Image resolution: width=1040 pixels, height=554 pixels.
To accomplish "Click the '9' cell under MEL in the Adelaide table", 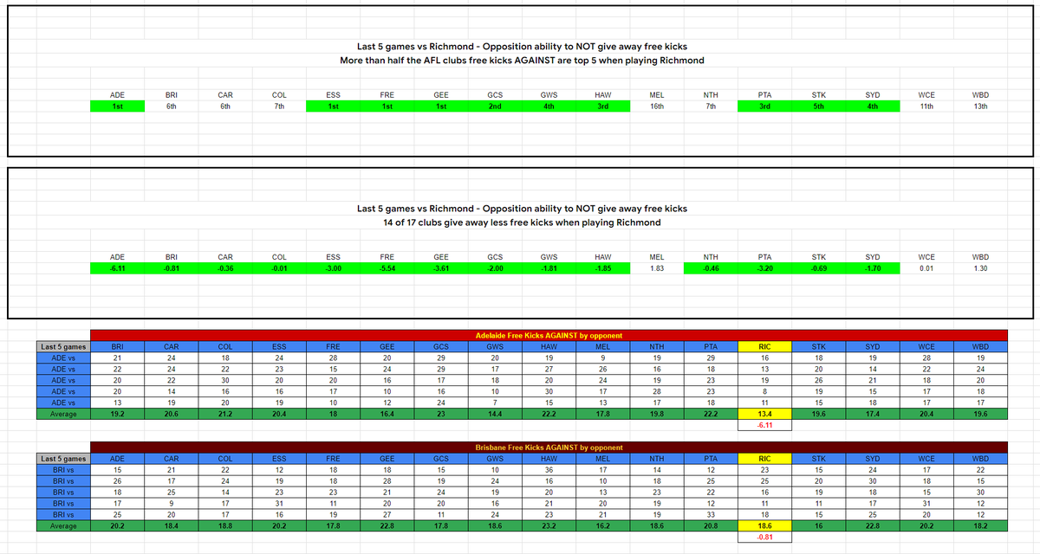I will click(603, 358).
